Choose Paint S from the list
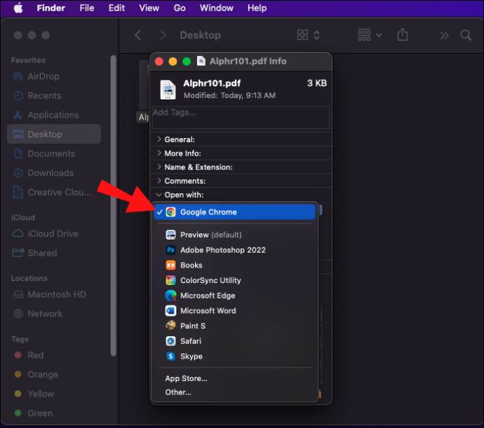 pyautogui.click(x=234, y=326)
